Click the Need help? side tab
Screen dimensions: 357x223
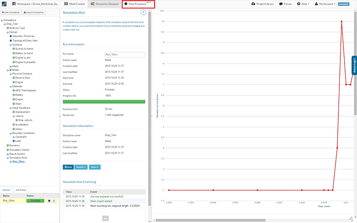click(x=354, y=65)
